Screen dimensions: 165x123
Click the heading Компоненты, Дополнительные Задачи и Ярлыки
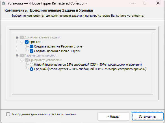pos(49,10)
